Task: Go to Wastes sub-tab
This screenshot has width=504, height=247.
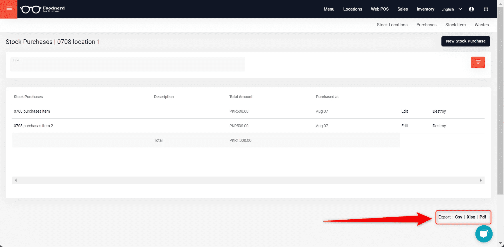Action: point(481,25)
